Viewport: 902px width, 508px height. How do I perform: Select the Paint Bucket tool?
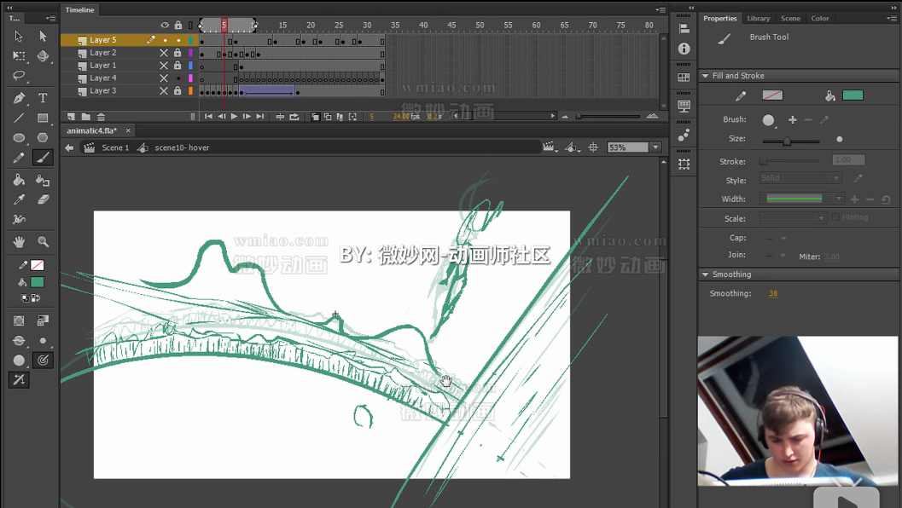pyautogui.click(x=19, y=180)
